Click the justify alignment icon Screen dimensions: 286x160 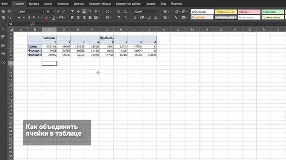click(x=90, y=17)
